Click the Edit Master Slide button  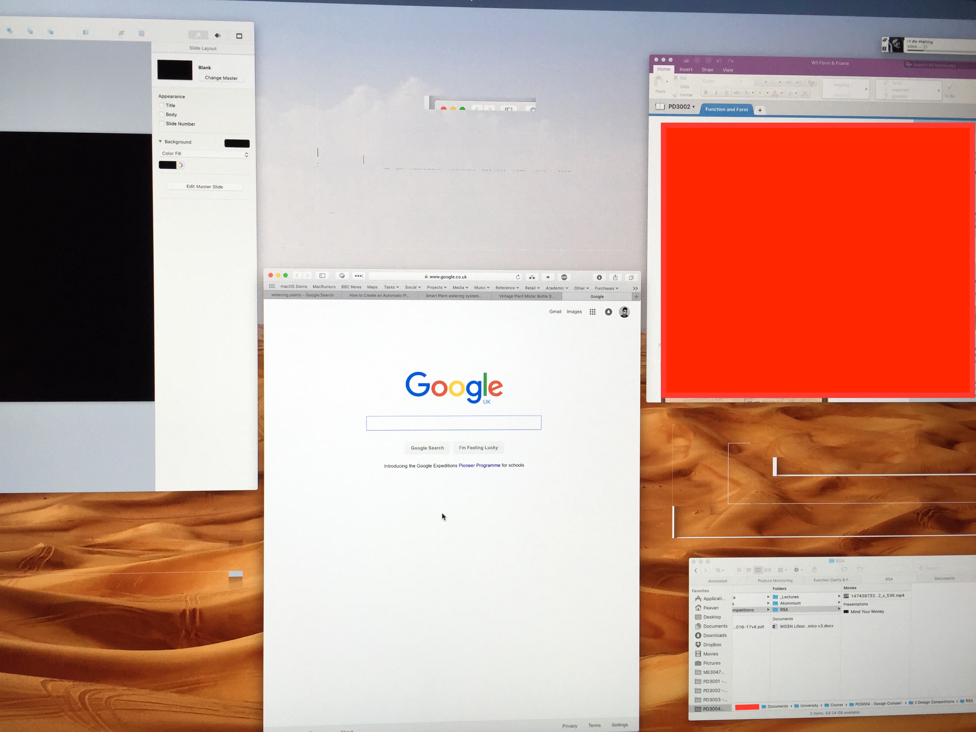coord(205,187)
